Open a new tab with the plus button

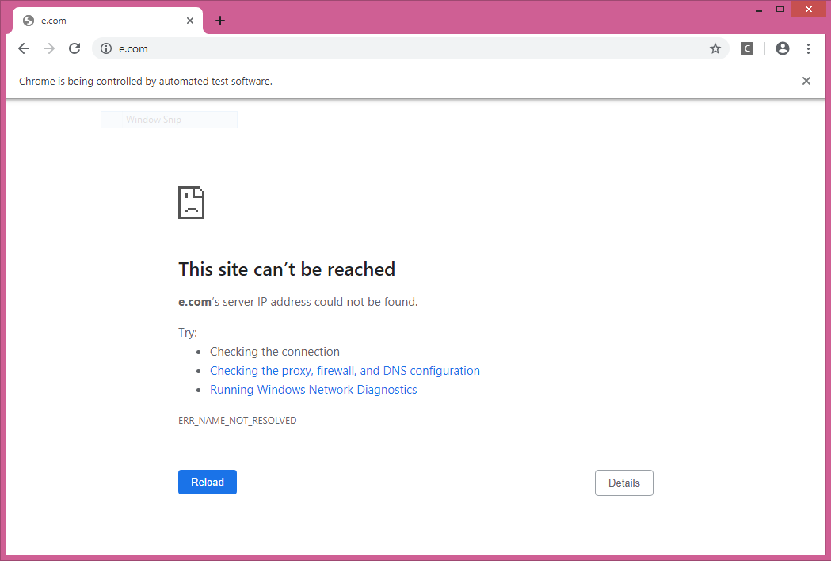point(219,21)
